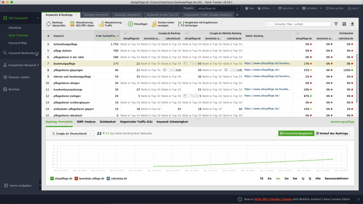Open SERP-Analyse lower tab
This screenshot has height=204, width=363.
point(86,121)
